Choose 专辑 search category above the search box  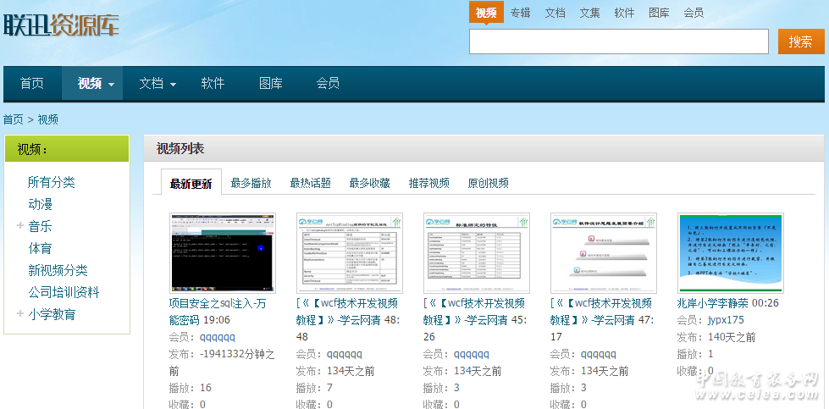(x=520, y=13)
